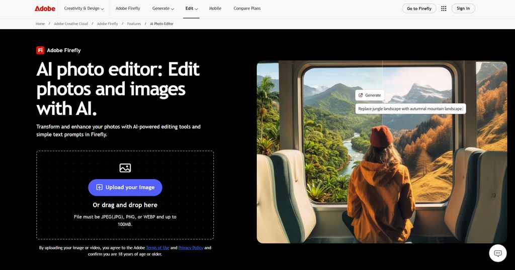Open the apps grid icon
The width and height of the screenshot is (515, 270).
click(x=444, y=9)
